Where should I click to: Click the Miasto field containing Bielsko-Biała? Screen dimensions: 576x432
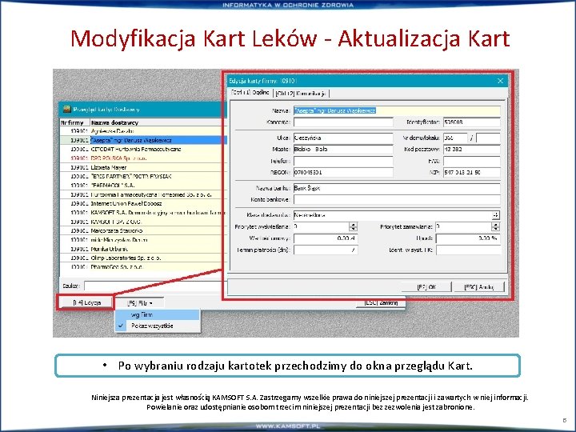[343, 149]
